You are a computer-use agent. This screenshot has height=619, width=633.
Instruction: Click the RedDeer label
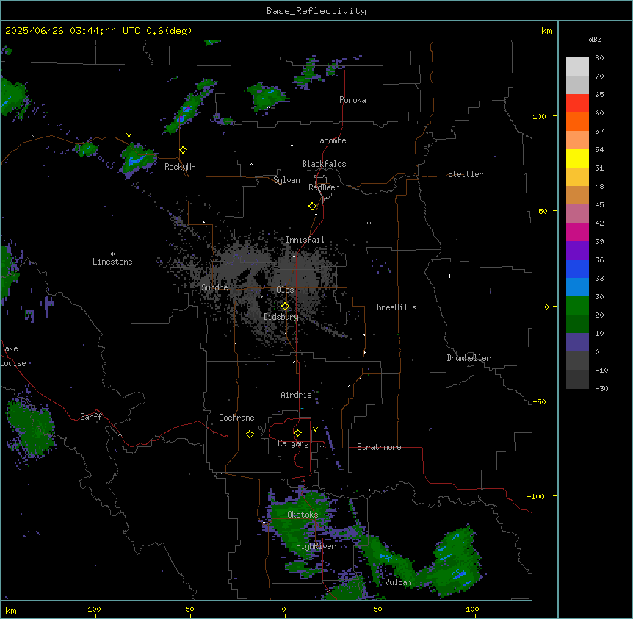point(323,187)
